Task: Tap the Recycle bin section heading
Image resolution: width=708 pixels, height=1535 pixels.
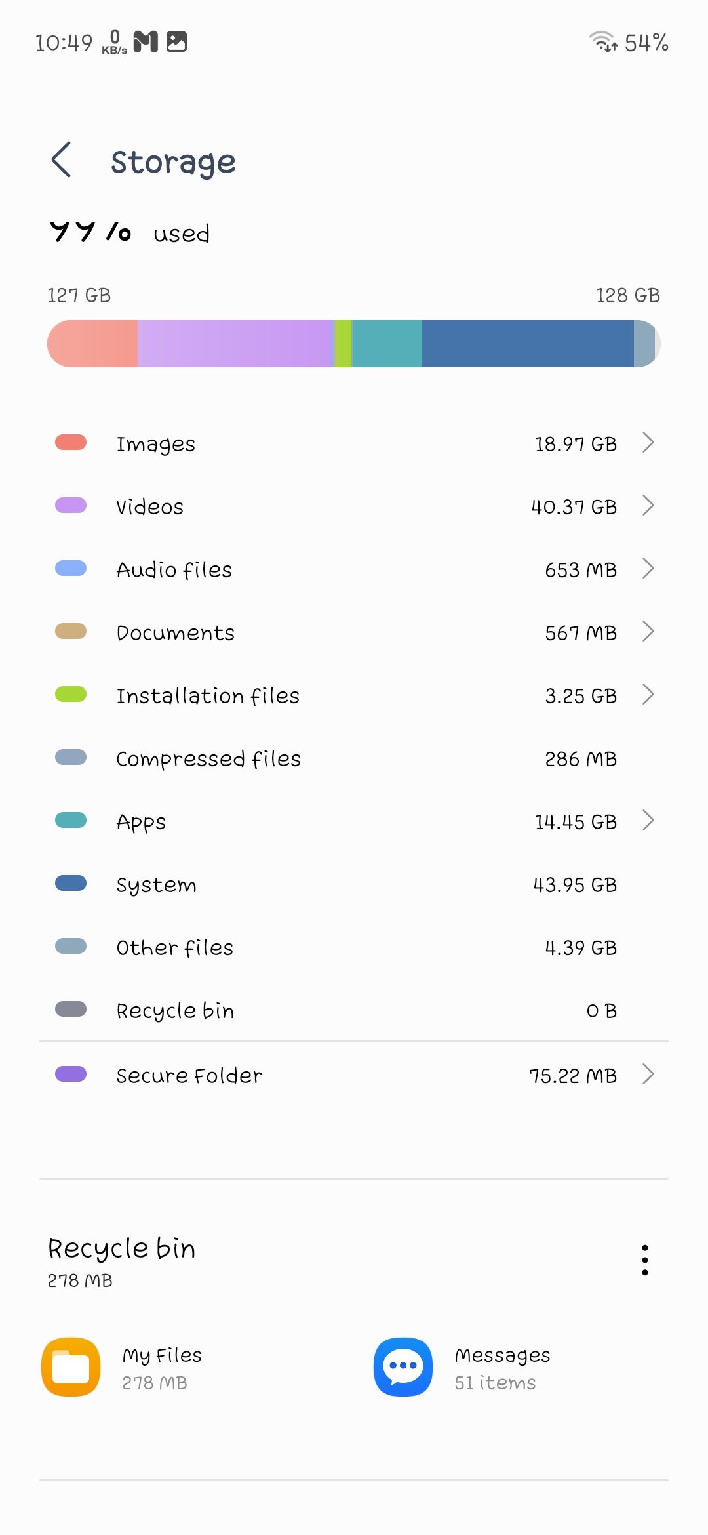Action: [x=122, y=1249]
